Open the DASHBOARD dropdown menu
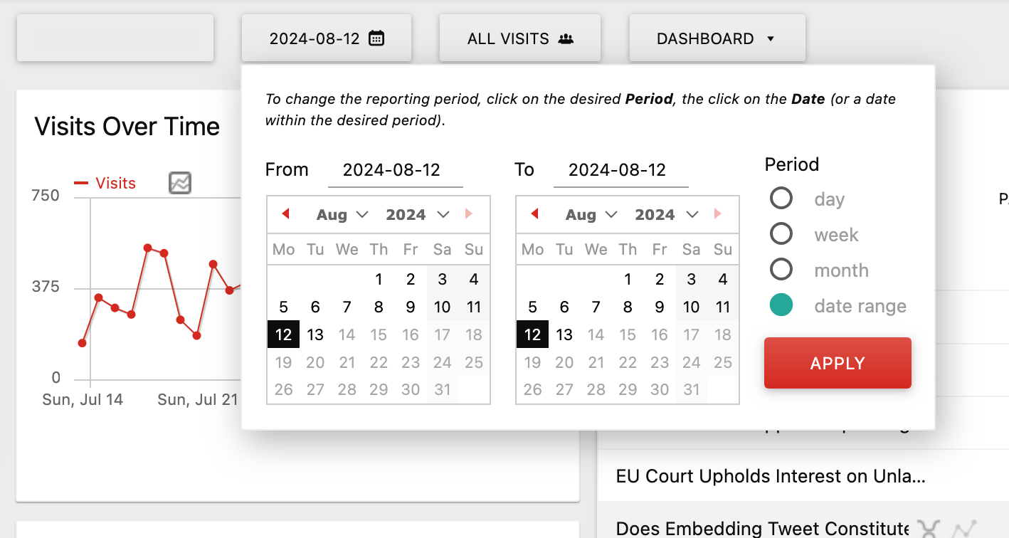Viewport: 1009px width, 538px height. click(717, 38)
